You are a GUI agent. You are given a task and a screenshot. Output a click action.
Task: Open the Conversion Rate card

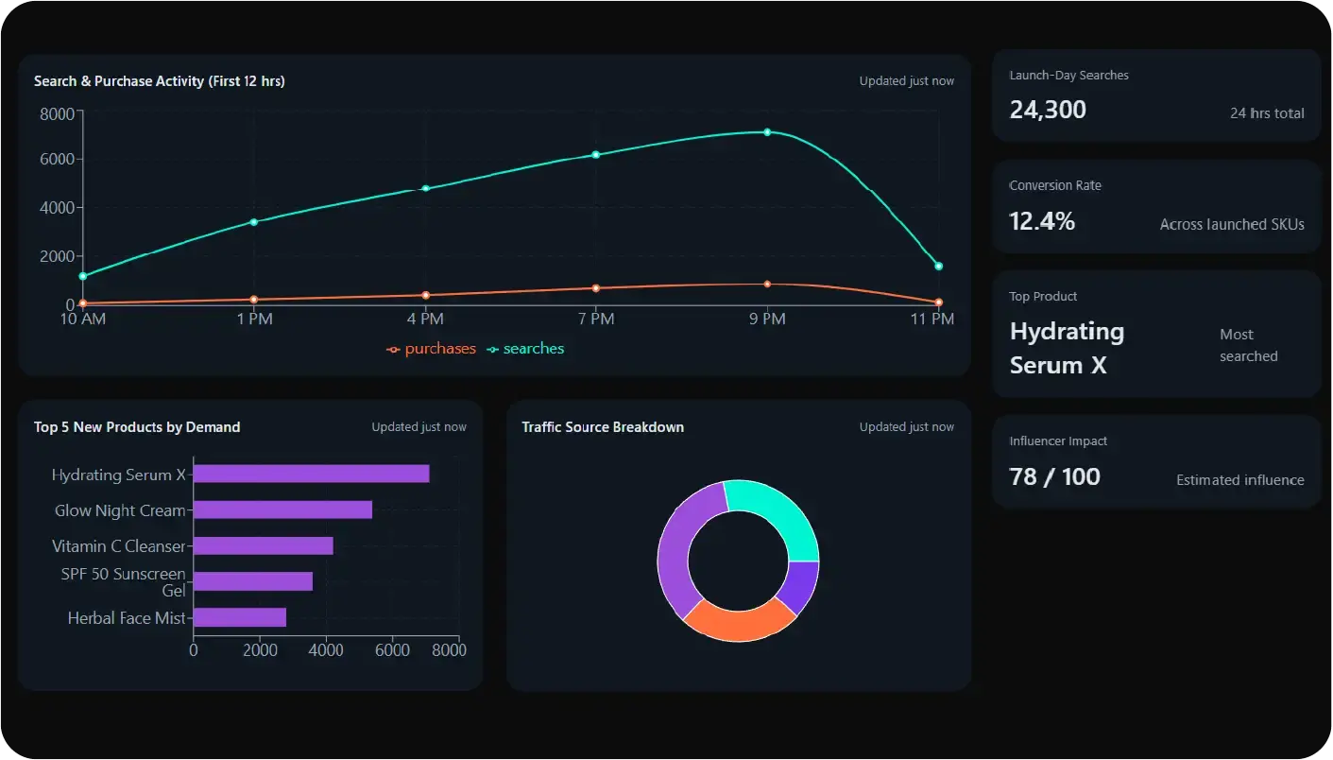[x=1155, y=206]
